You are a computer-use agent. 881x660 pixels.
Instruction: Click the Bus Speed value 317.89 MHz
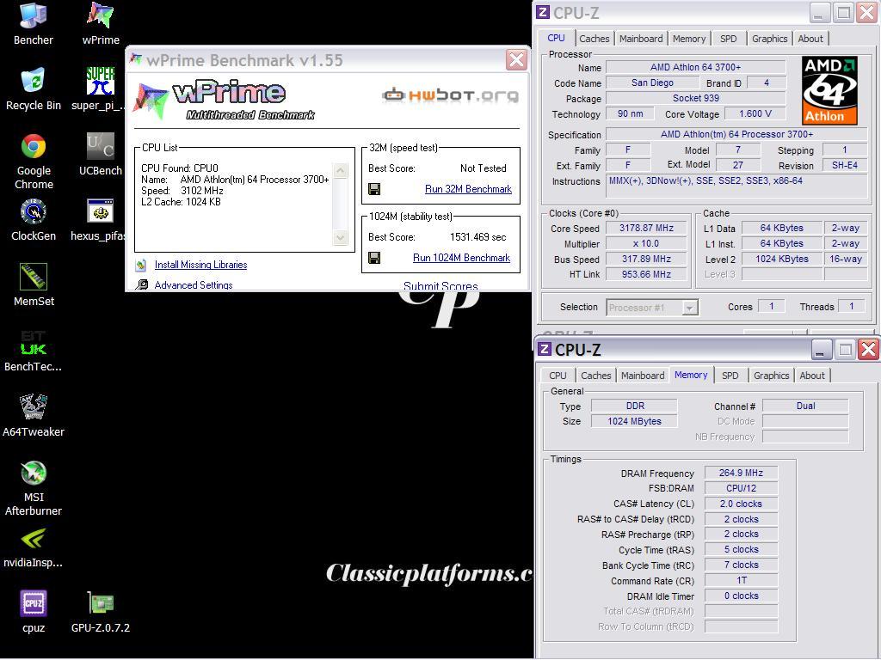pos(646,259)
